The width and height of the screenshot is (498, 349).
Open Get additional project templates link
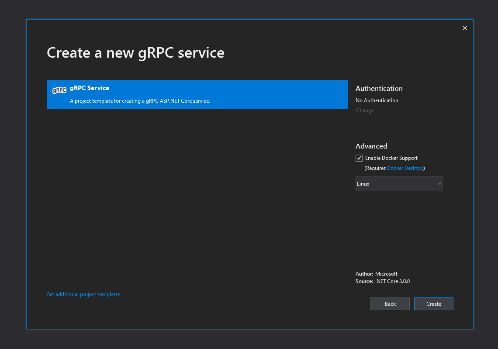pos(83,294)
